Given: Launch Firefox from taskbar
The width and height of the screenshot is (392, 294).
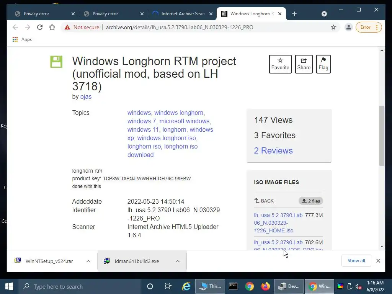Looking at the screenshot, I should point(266,286).
